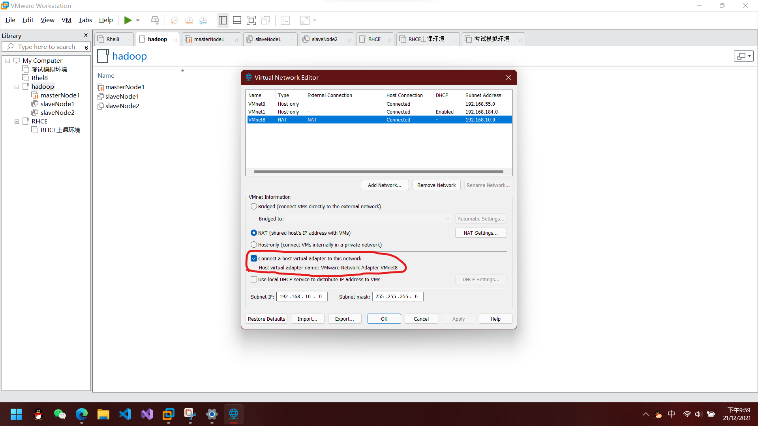
Task: Select masterNode1 in Library tree
Action: [60, 95]
